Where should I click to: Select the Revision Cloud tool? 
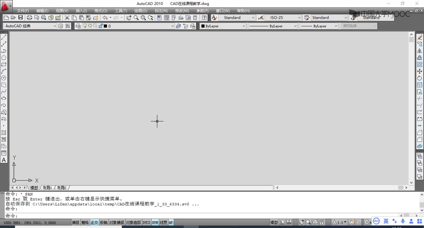[x=4, y=85]
